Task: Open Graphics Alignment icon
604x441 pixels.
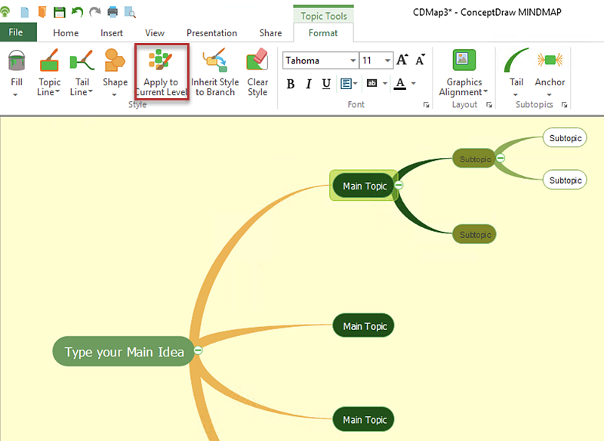Action: point(464,60)
